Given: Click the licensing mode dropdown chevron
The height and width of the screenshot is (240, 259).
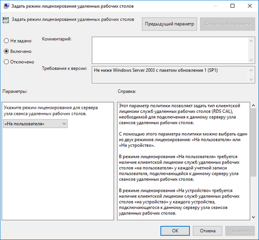Looking at the screenshot, I should point(64,124).
